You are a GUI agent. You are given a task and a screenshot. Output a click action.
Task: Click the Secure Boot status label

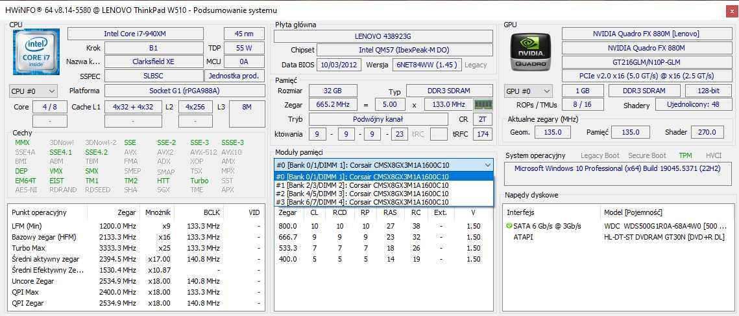tap(647, 155)
